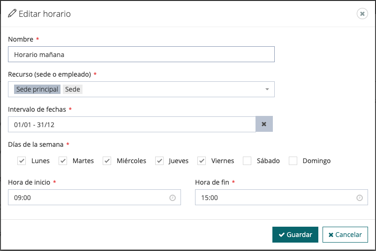Uncheck the Martes checkbox
Viewport: 376px width, 251px height.
point(63,161)
